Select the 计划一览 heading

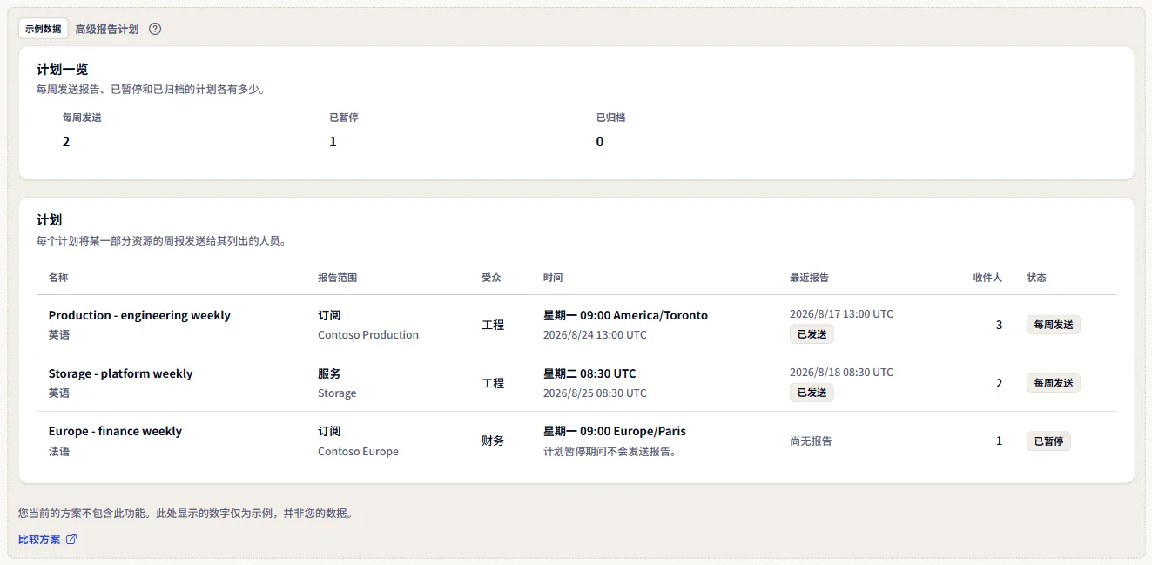click(x=62, y=70)
